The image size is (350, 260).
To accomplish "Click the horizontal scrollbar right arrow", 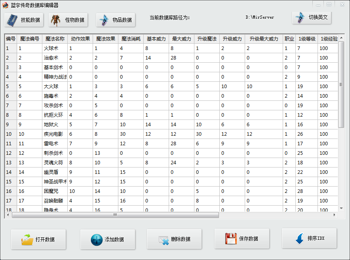I will point(335,215).
